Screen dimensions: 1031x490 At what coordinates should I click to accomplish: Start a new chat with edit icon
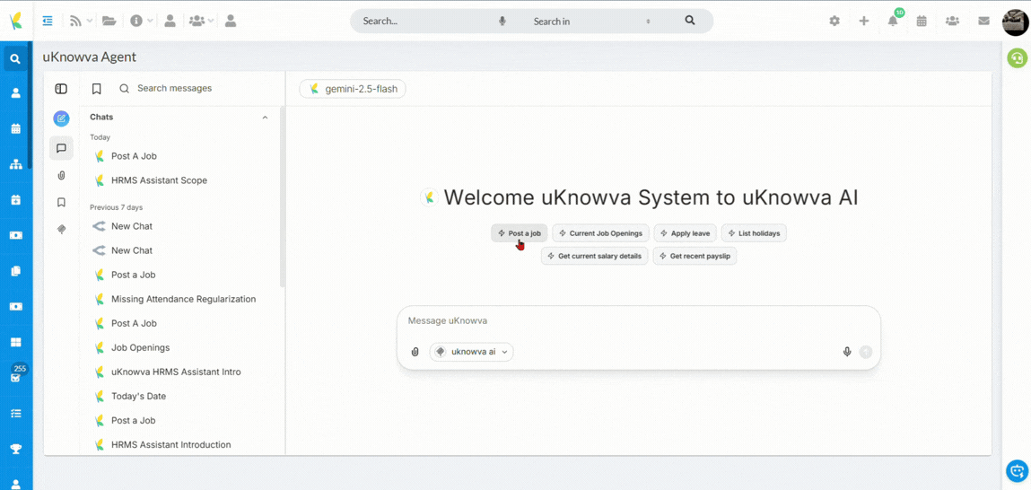61,118
